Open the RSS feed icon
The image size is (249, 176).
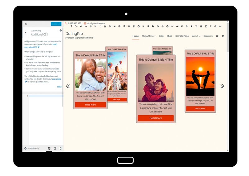click(x=95, y=26)
